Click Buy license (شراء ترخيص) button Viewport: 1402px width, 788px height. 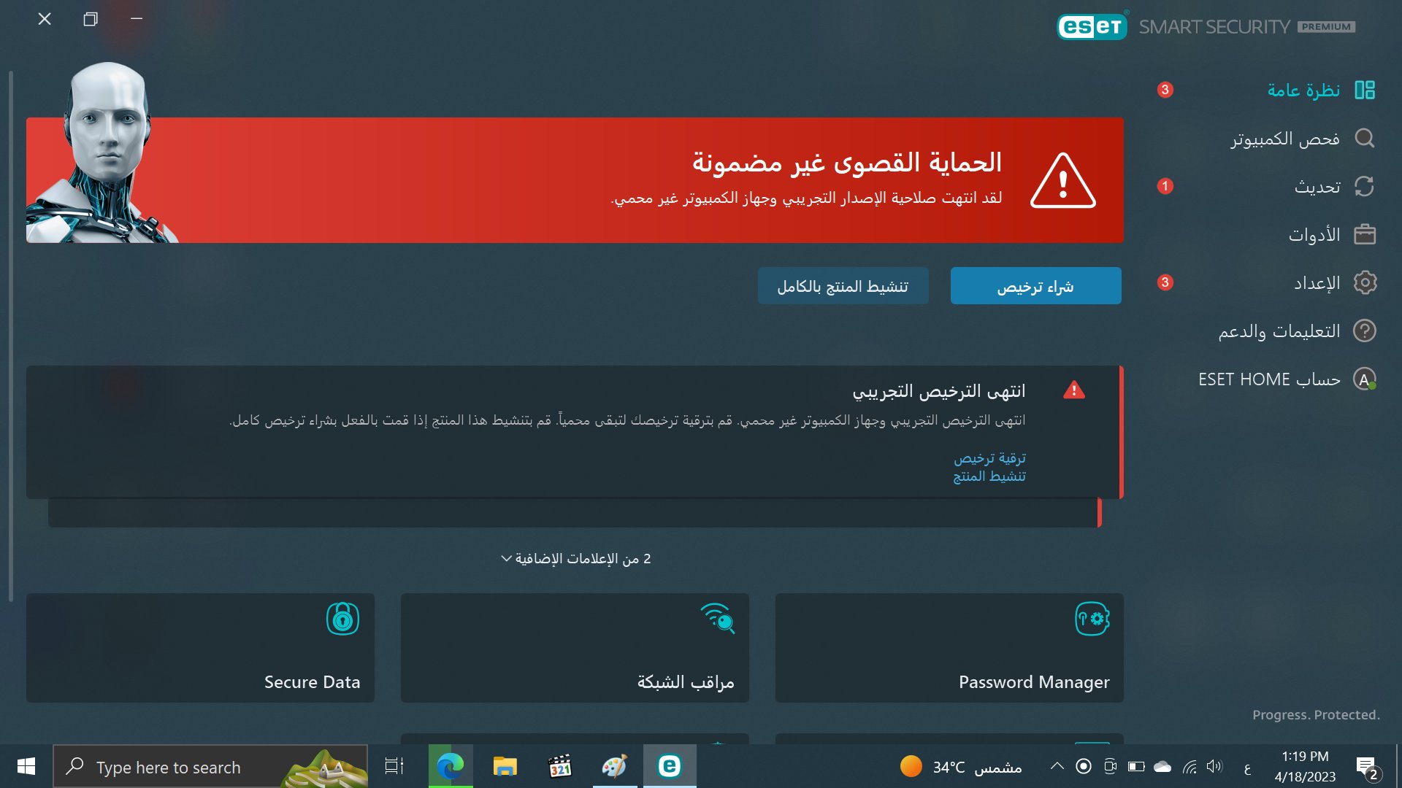[1035, 285]
